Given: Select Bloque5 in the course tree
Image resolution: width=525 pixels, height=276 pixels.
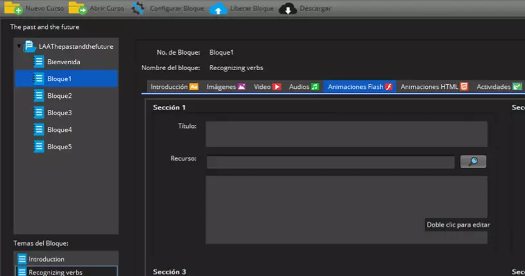Looking at the screenshot, I should pos(59,147).
